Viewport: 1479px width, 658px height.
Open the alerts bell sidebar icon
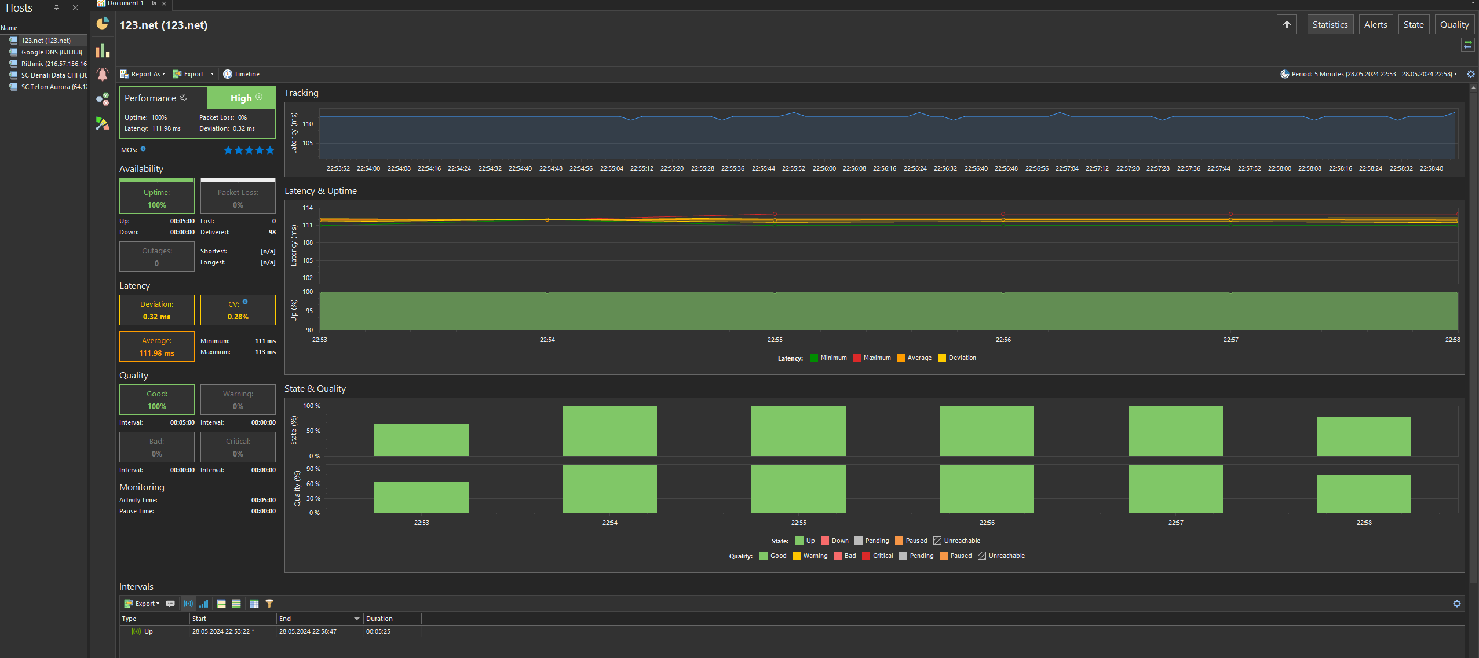(103, 74)
